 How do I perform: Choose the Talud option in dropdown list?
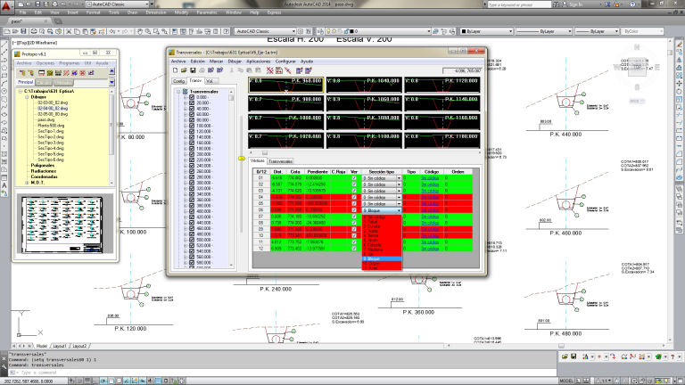tap(382, 222)
